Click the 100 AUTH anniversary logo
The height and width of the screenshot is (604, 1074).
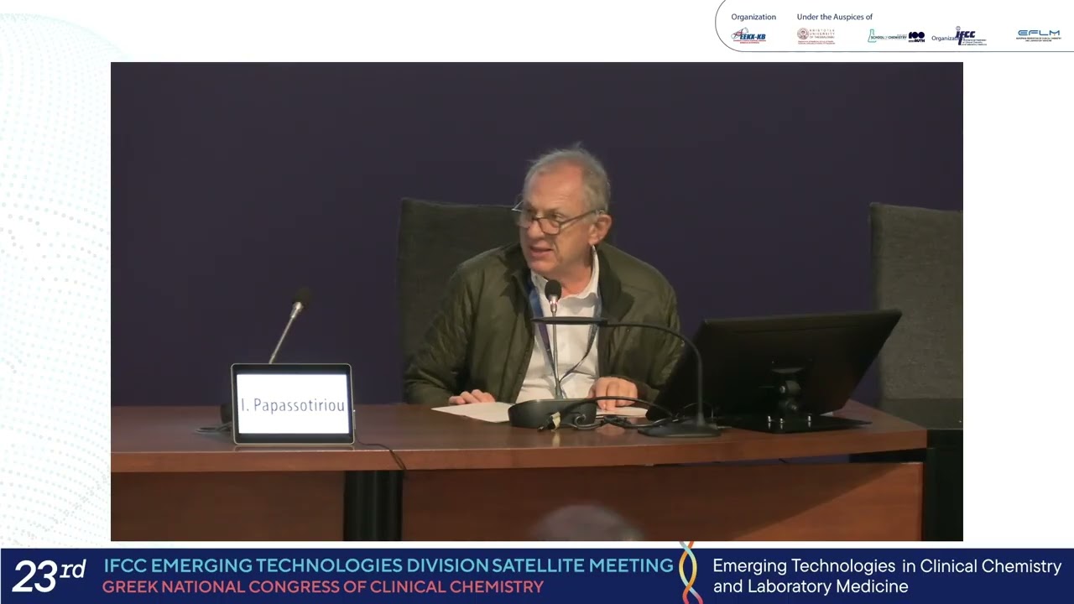916,37
